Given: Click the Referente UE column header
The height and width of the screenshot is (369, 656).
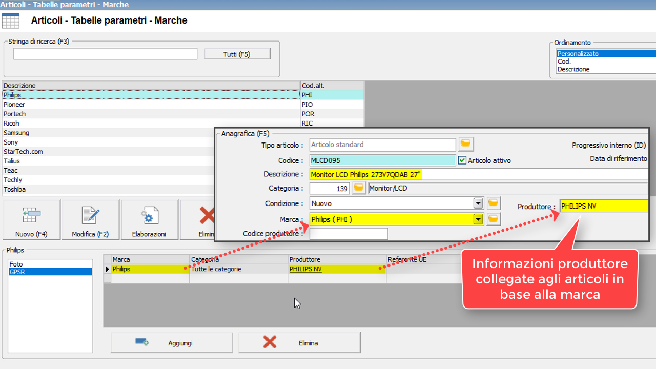Looking at the screenshot, I should [x=424, y=259].
